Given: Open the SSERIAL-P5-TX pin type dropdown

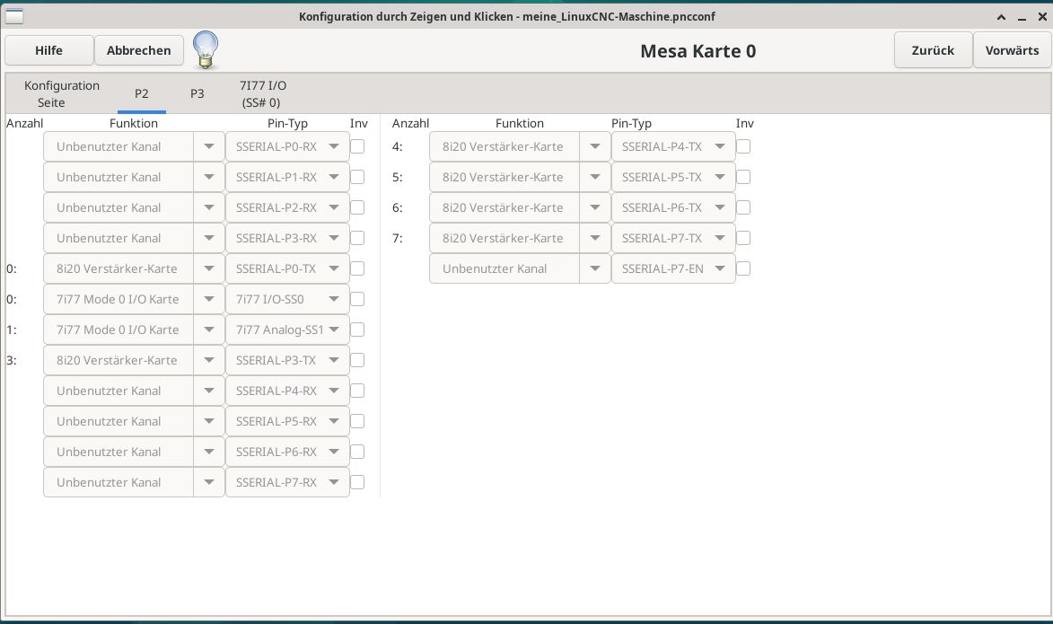Looking at the screenshot, I should tap(673, 178).
